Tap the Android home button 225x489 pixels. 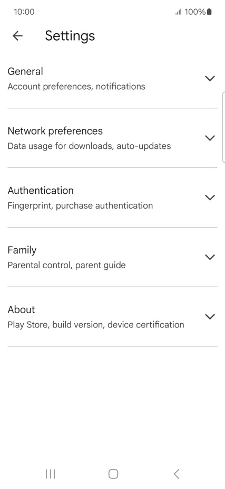click(x=113, y=474)
